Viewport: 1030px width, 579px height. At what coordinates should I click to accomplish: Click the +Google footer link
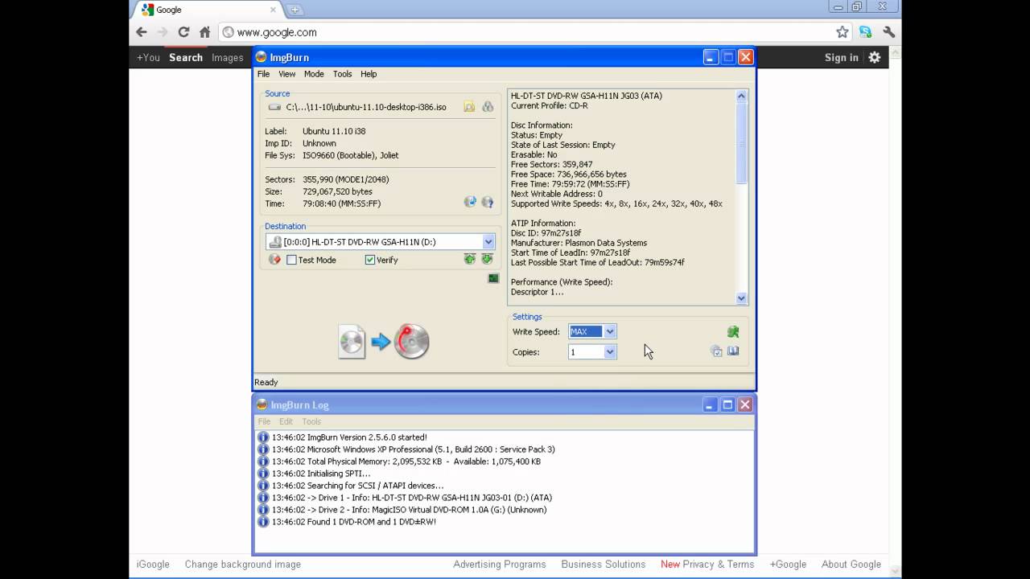(788, 564)
